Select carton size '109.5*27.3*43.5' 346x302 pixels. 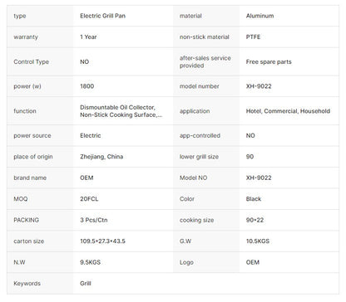coord(102,241)
